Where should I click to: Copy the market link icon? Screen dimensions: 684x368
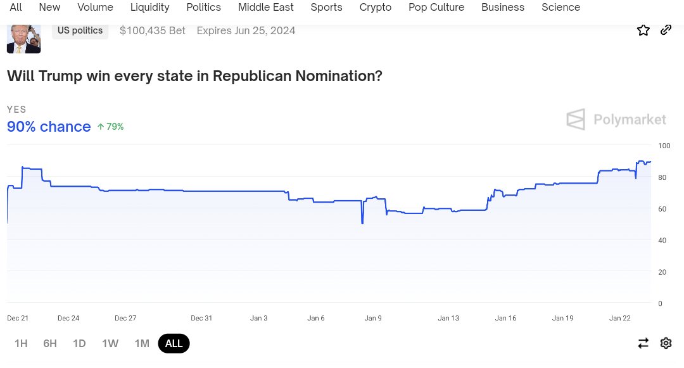pyautogui.click(x=666, y=30)
